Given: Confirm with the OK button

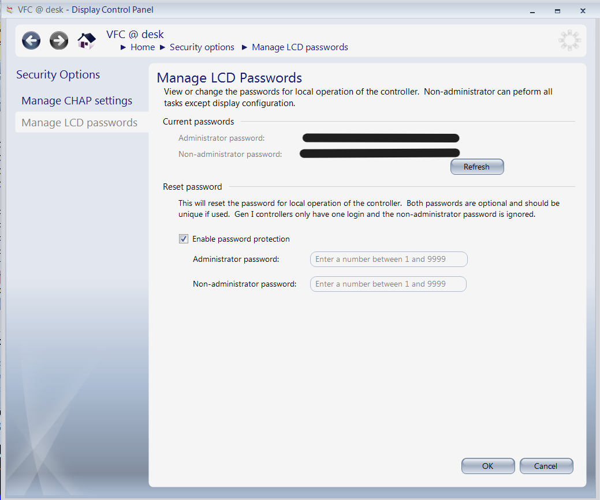Looking at the screenshot, I should click(487, 466).
